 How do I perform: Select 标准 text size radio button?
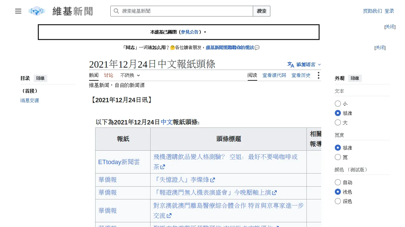pos(338,113)
